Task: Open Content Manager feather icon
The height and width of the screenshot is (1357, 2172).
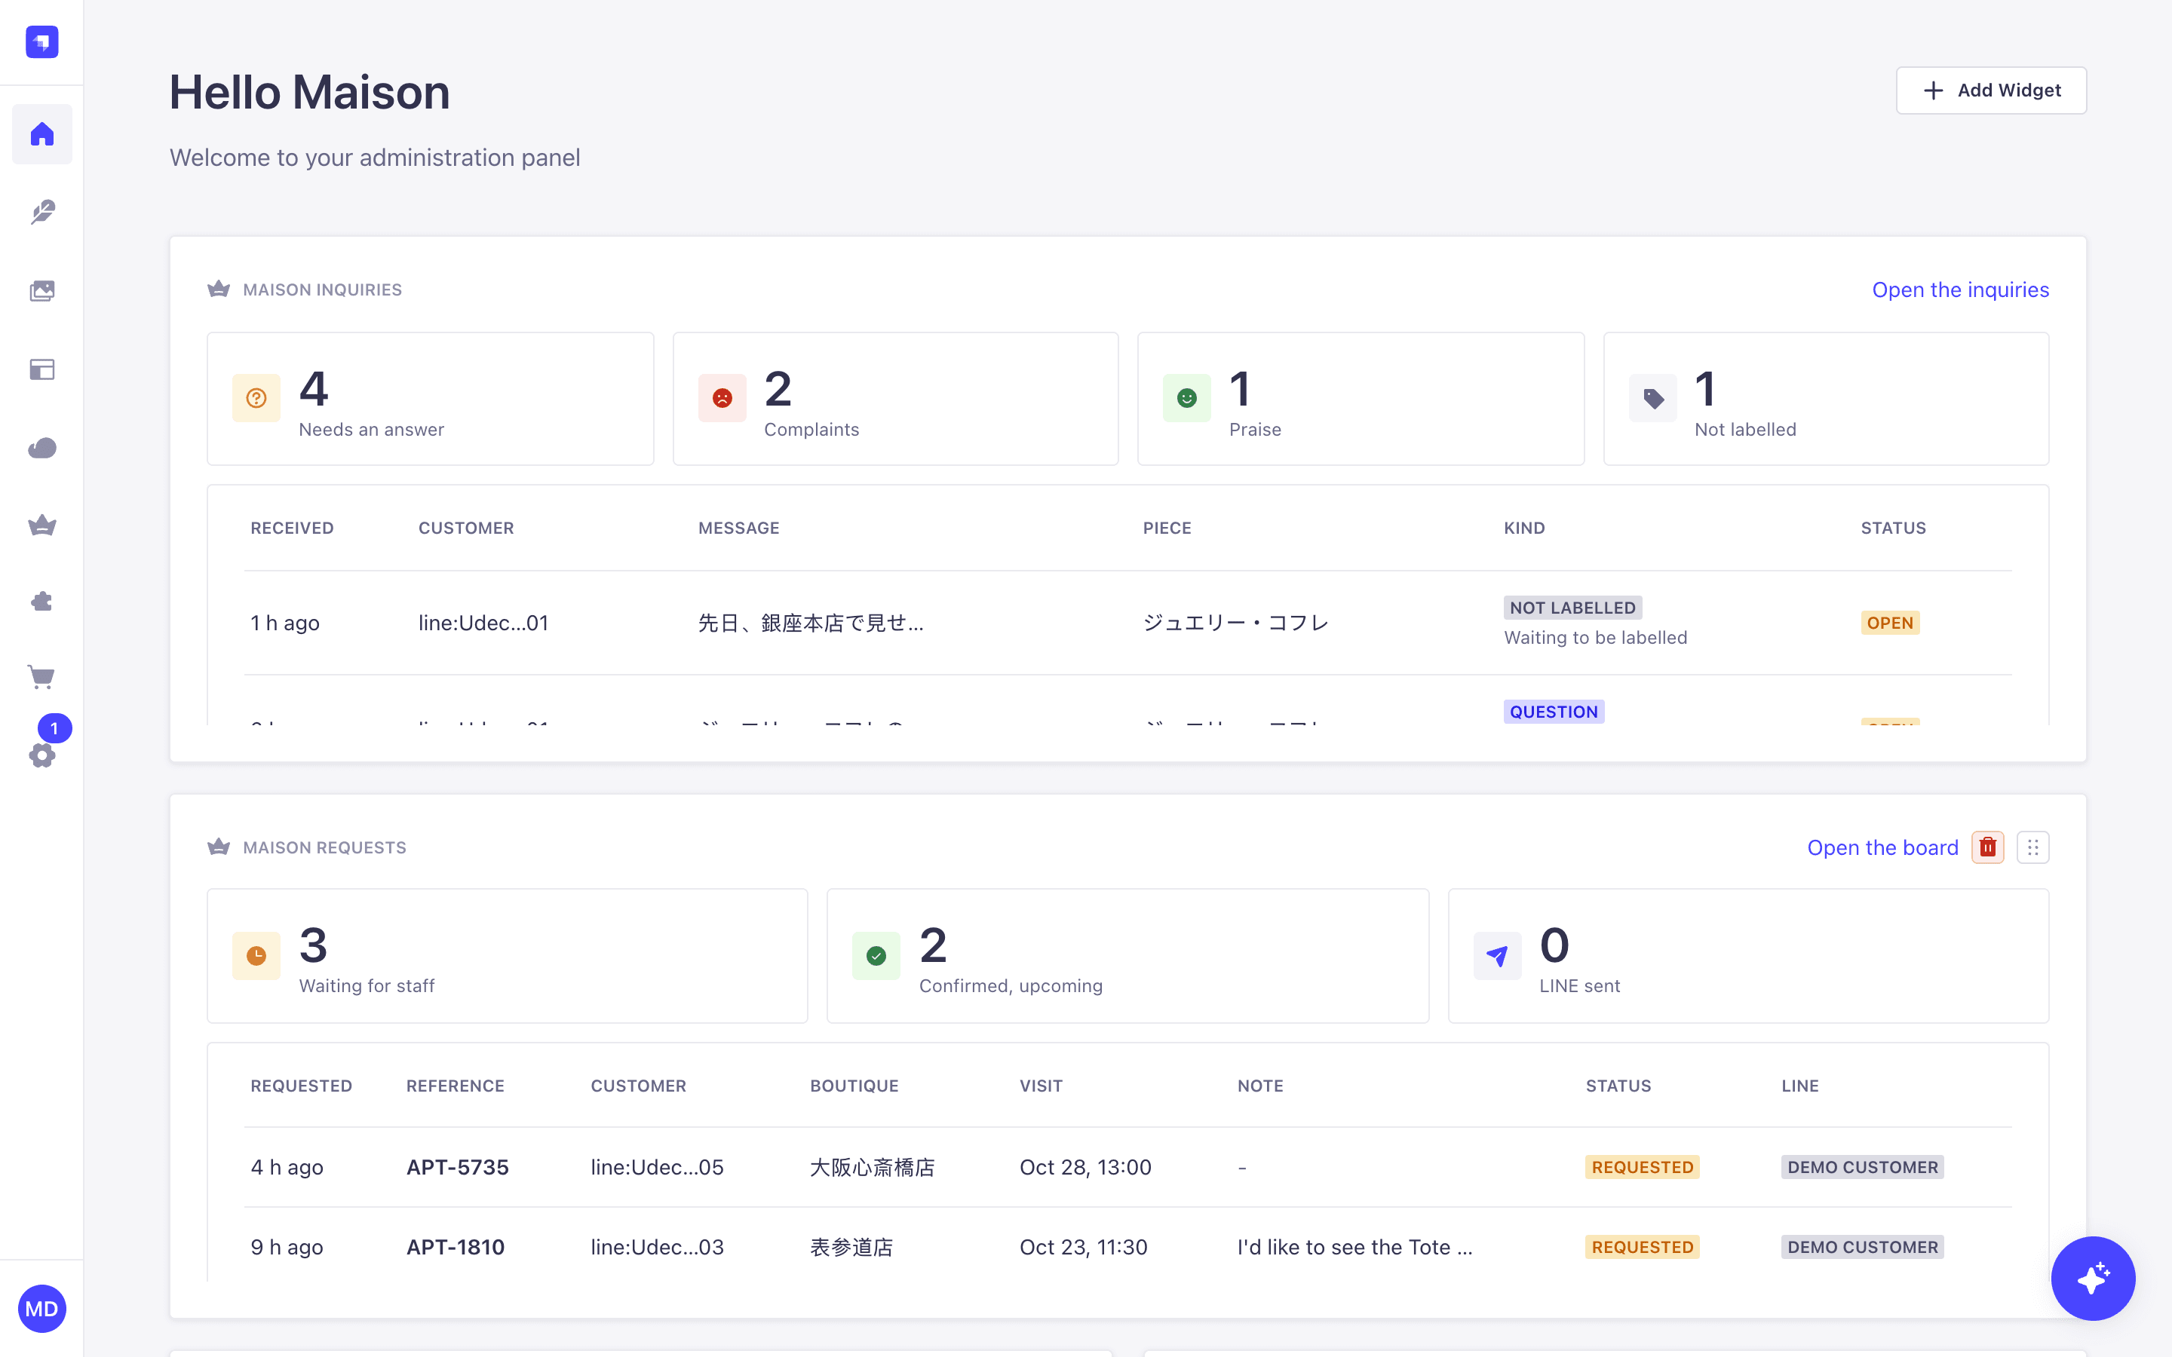Action: click(x=41, y=212)
